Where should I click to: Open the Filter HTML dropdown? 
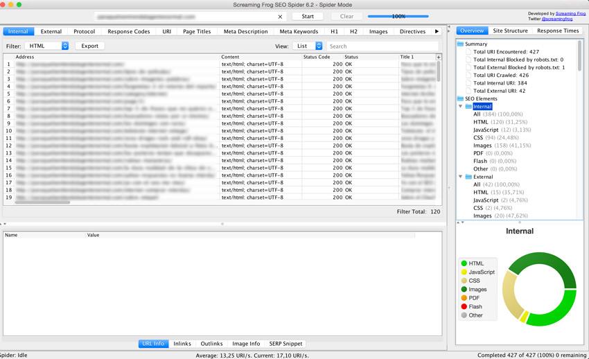(47, 46)
